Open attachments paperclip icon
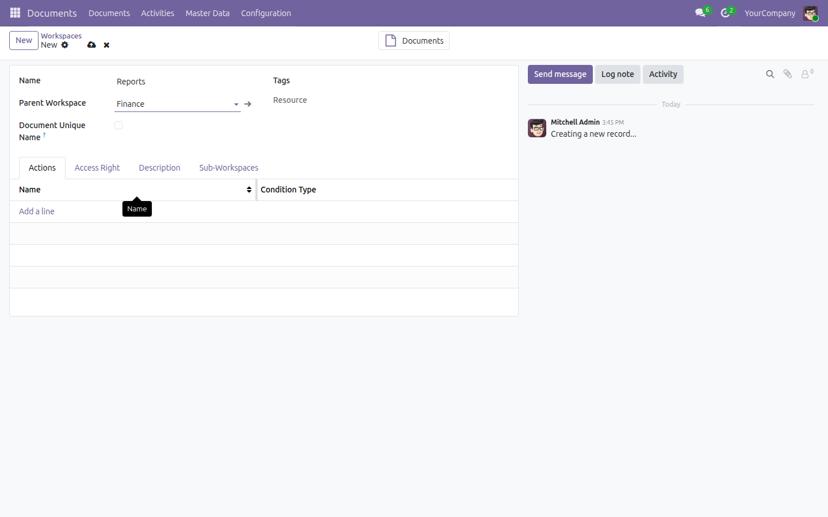828x517 pixels. pos(788,74)
